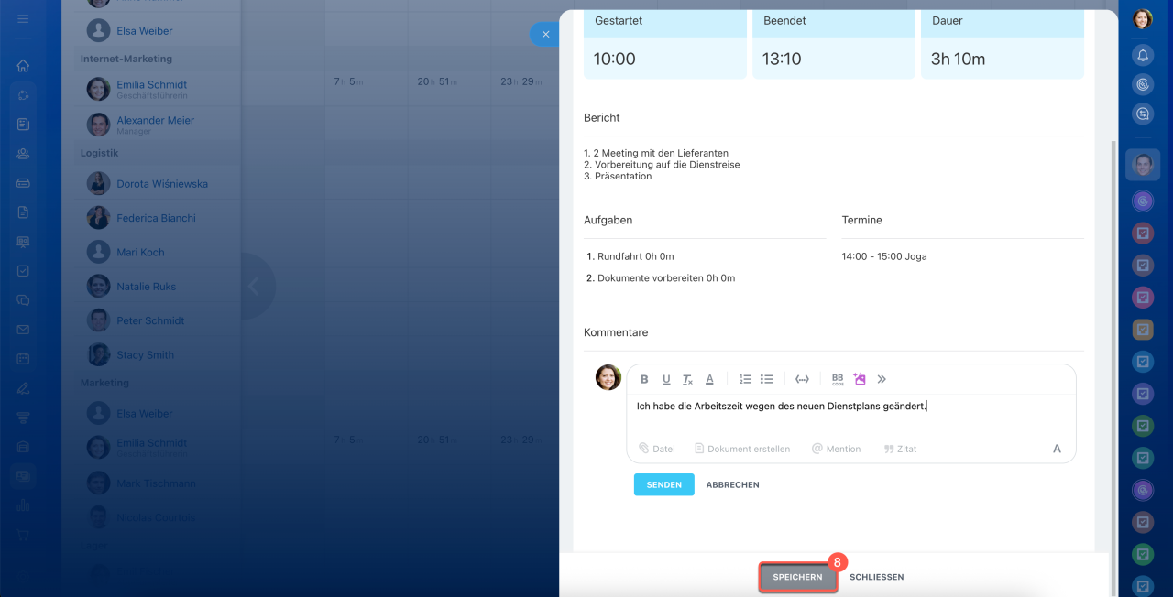Open the bar chart analytics icon

click(23, 505)
